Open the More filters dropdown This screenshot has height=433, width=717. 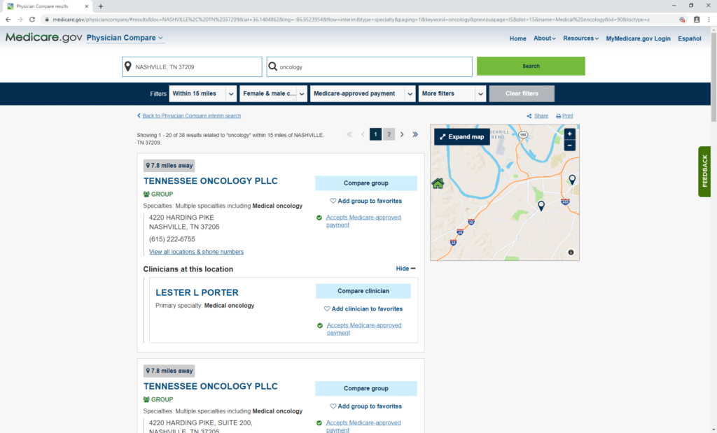coord(452,94)
